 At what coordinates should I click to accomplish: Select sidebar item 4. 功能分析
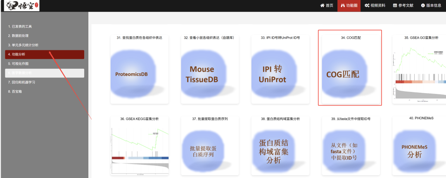[45, 54]
